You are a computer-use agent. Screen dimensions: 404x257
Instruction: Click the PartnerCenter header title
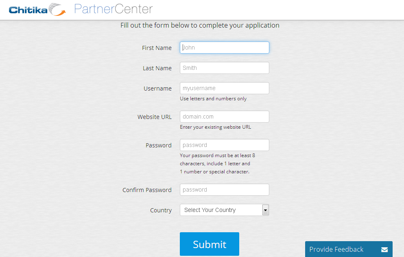pyautogui.click(x=114, y=9)
